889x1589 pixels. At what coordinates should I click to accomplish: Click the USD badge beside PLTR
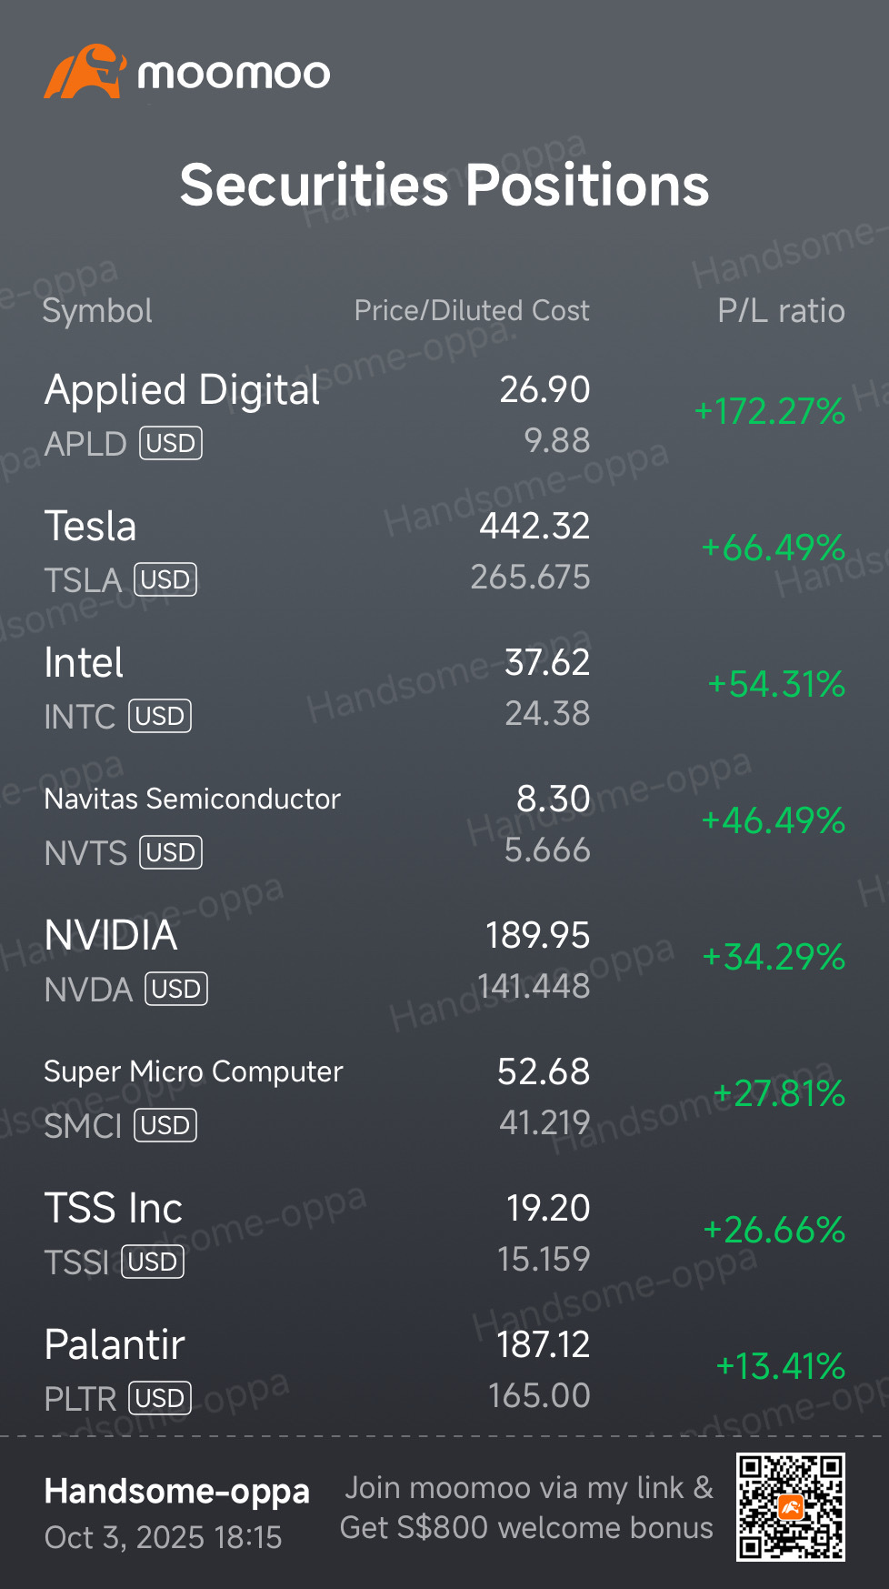tap(160, 1398)
